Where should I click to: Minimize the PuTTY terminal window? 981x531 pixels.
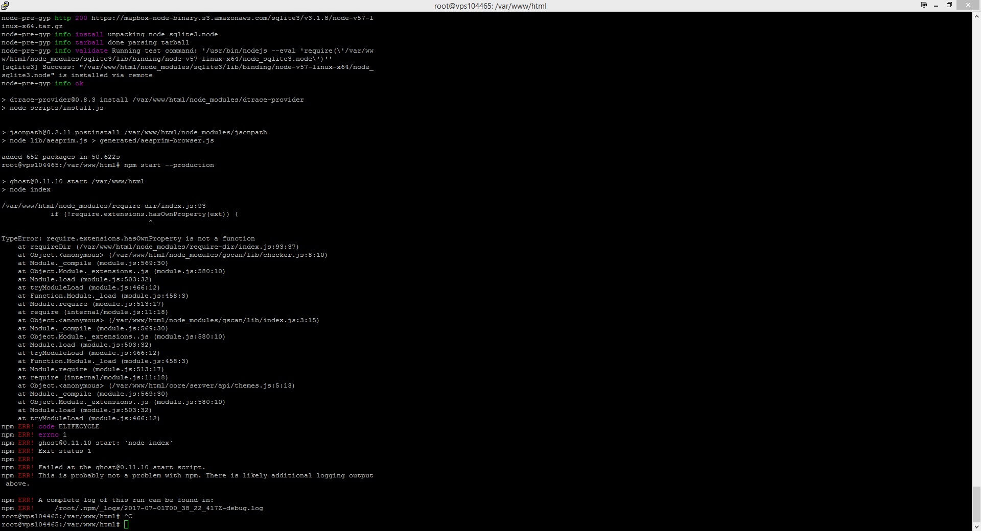point(936,6)
